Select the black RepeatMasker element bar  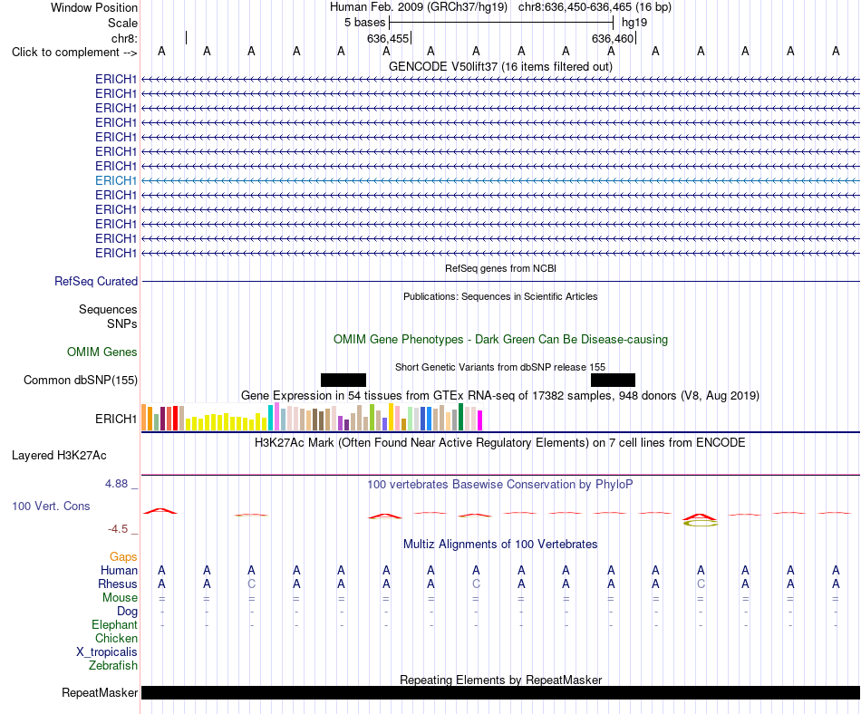pos(500,692)
